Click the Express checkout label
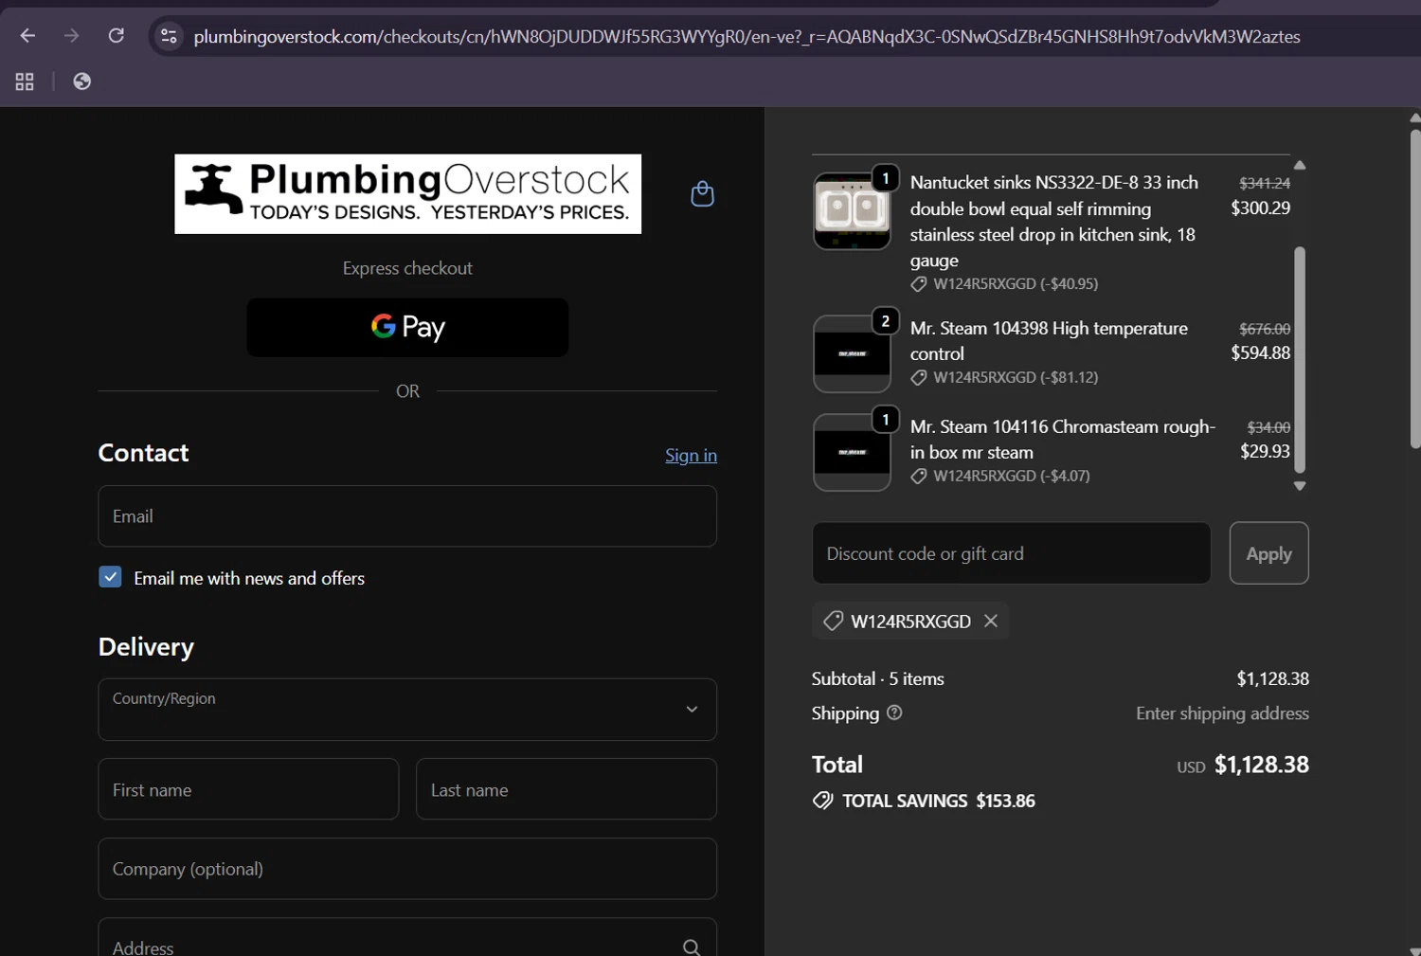Viewport: 1421px width, 956px height. [x=407, y=268]
